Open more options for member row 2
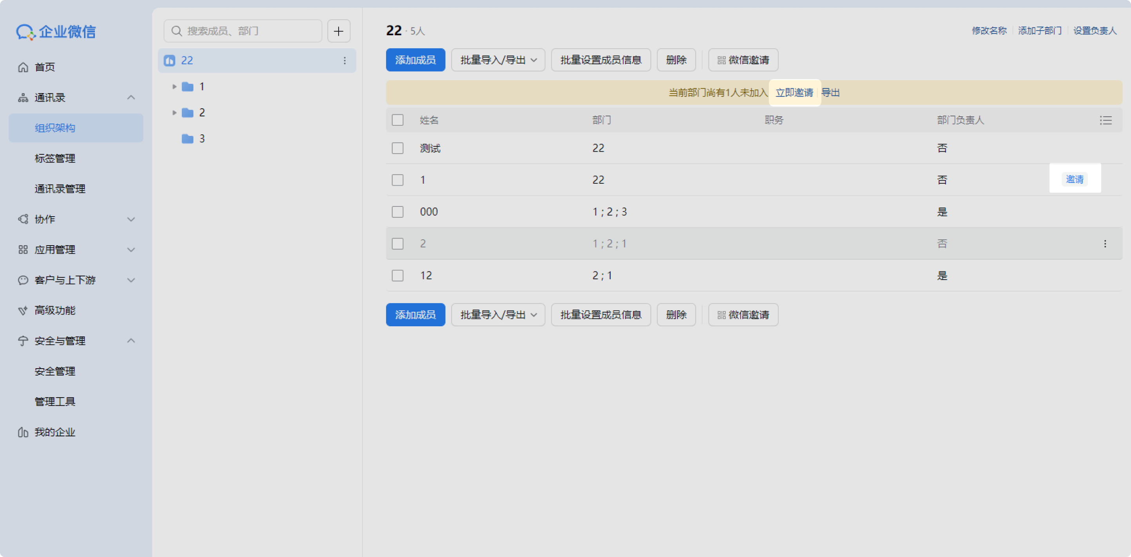1131x557 pixels. tap(1105, 244)
